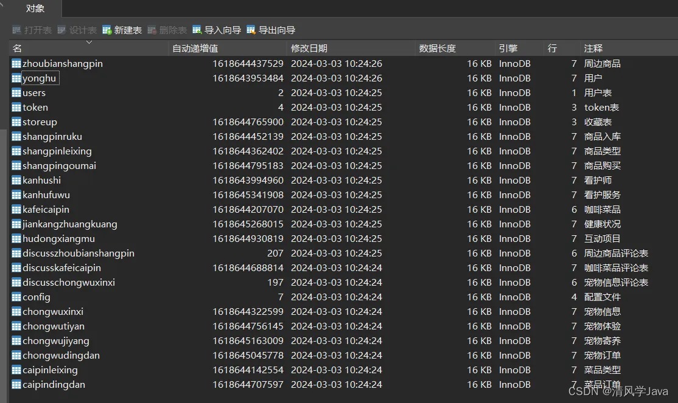Select the table icon for discusskafeicaipin
The image size is (678, 403).
(16, 268)
